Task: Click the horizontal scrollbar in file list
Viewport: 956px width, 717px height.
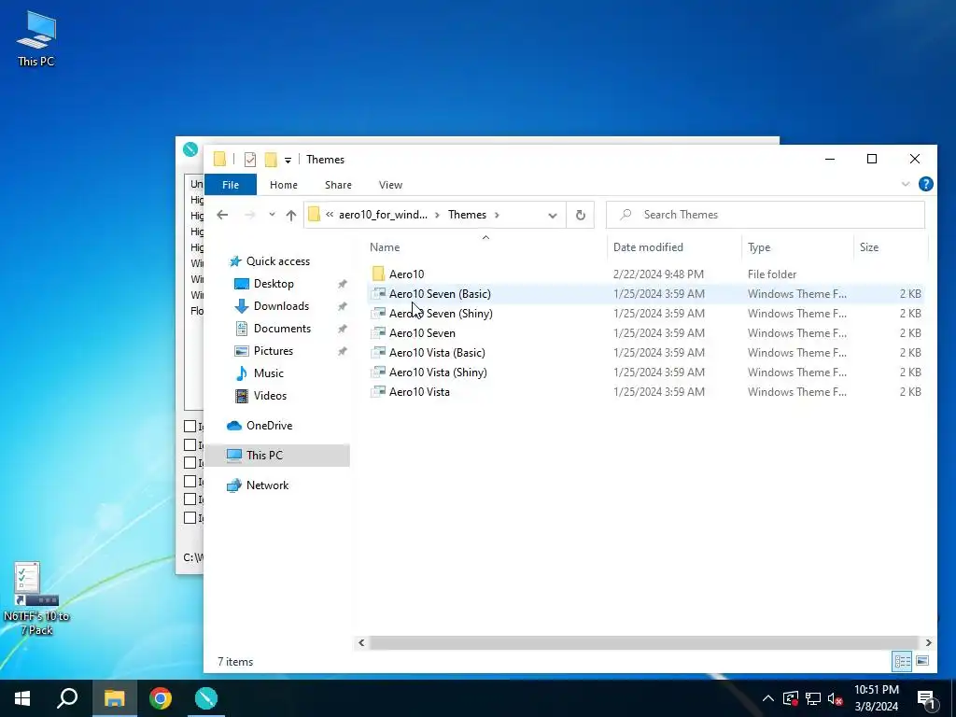Action: pyautogui.click(x=643, y=642)
